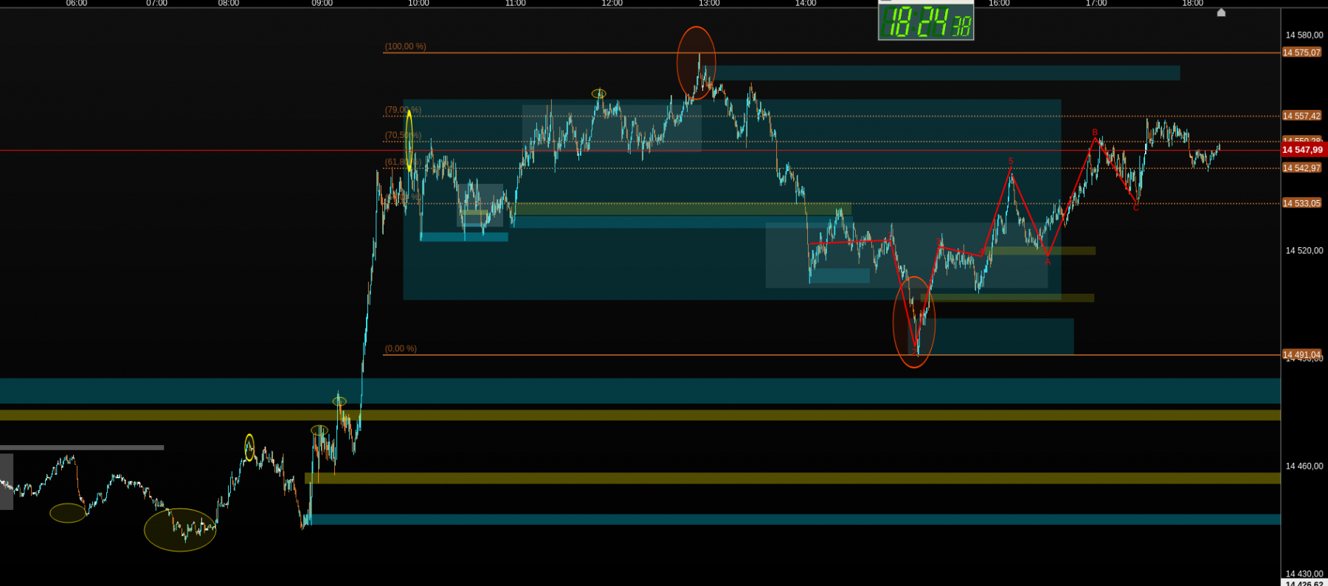Click the red current price tag 14 547,99
Screen dimensions: 1328x586
[1304, 150]
